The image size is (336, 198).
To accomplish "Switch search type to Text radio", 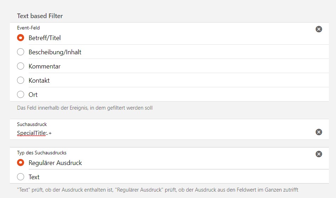I will (x=21, y=177).
